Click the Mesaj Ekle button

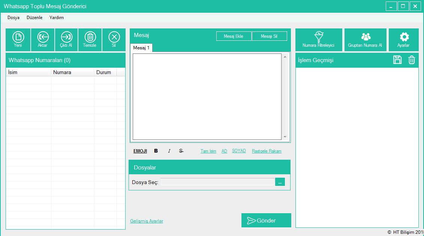pos(234,36)
